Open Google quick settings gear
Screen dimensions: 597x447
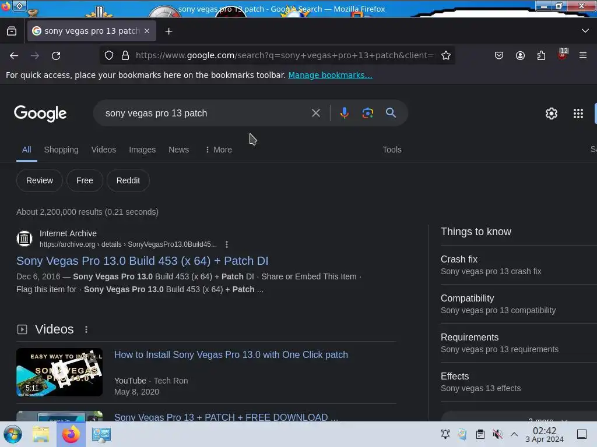[552, 113]
